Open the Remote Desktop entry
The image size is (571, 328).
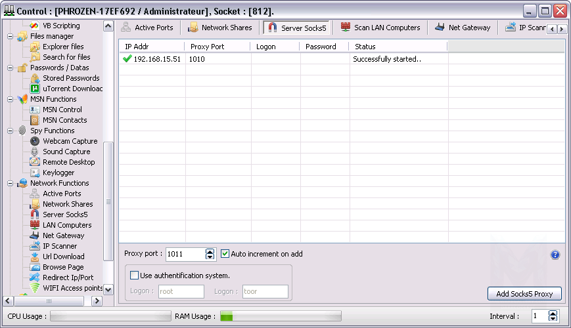[x=68, y=162]
